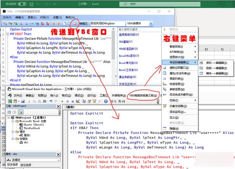Open the abc 类模块 properties dropdown
The image size is (235, 169).
coord(58,160)
